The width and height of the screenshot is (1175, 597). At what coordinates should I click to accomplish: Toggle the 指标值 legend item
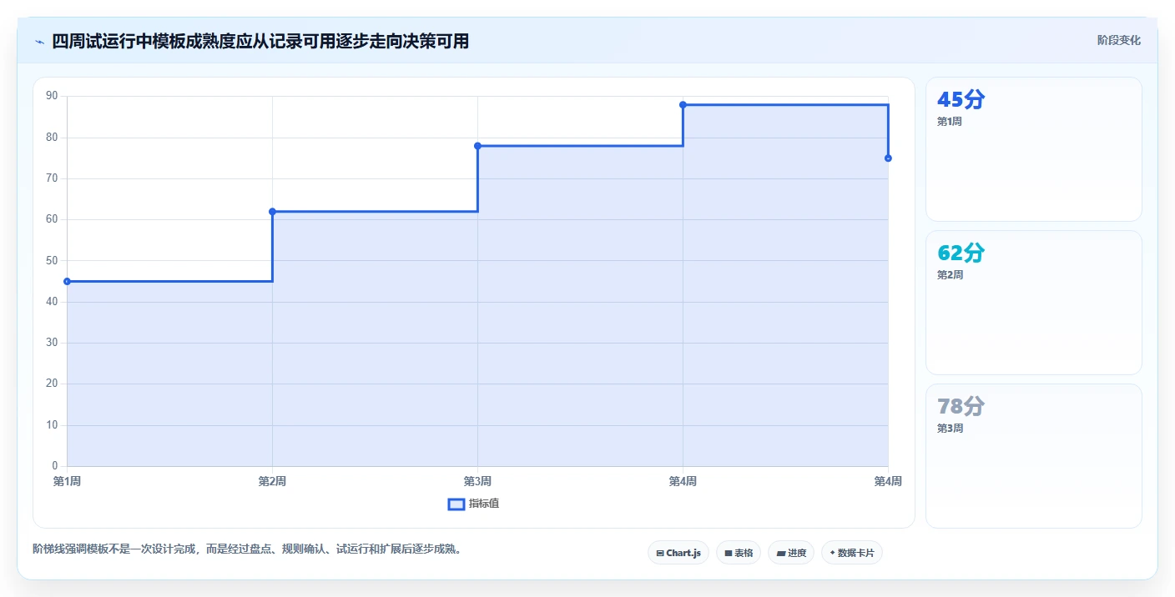474,504
